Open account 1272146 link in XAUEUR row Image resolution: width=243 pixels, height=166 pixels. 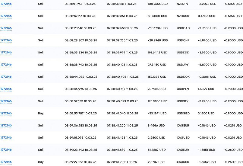pyautogui.click(x=6, y=150)
